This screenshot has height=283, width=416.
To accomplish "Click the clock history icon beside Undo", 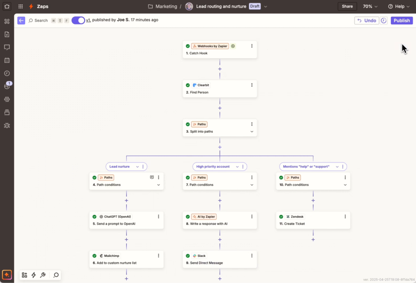I will 383,20.
